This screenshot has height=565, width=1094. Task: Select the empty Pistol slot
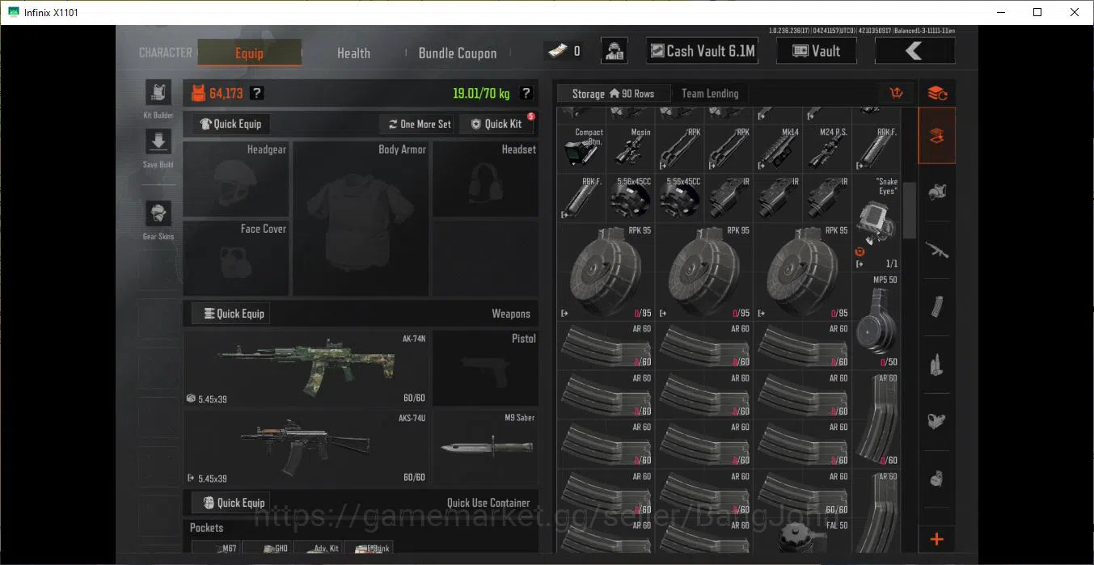pyautogui.click(x=486, y=368)
